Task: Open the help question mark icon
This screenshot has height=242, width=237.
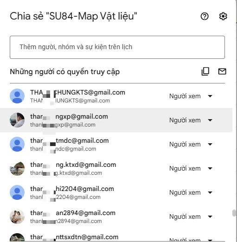Action: tap(205, 16)
